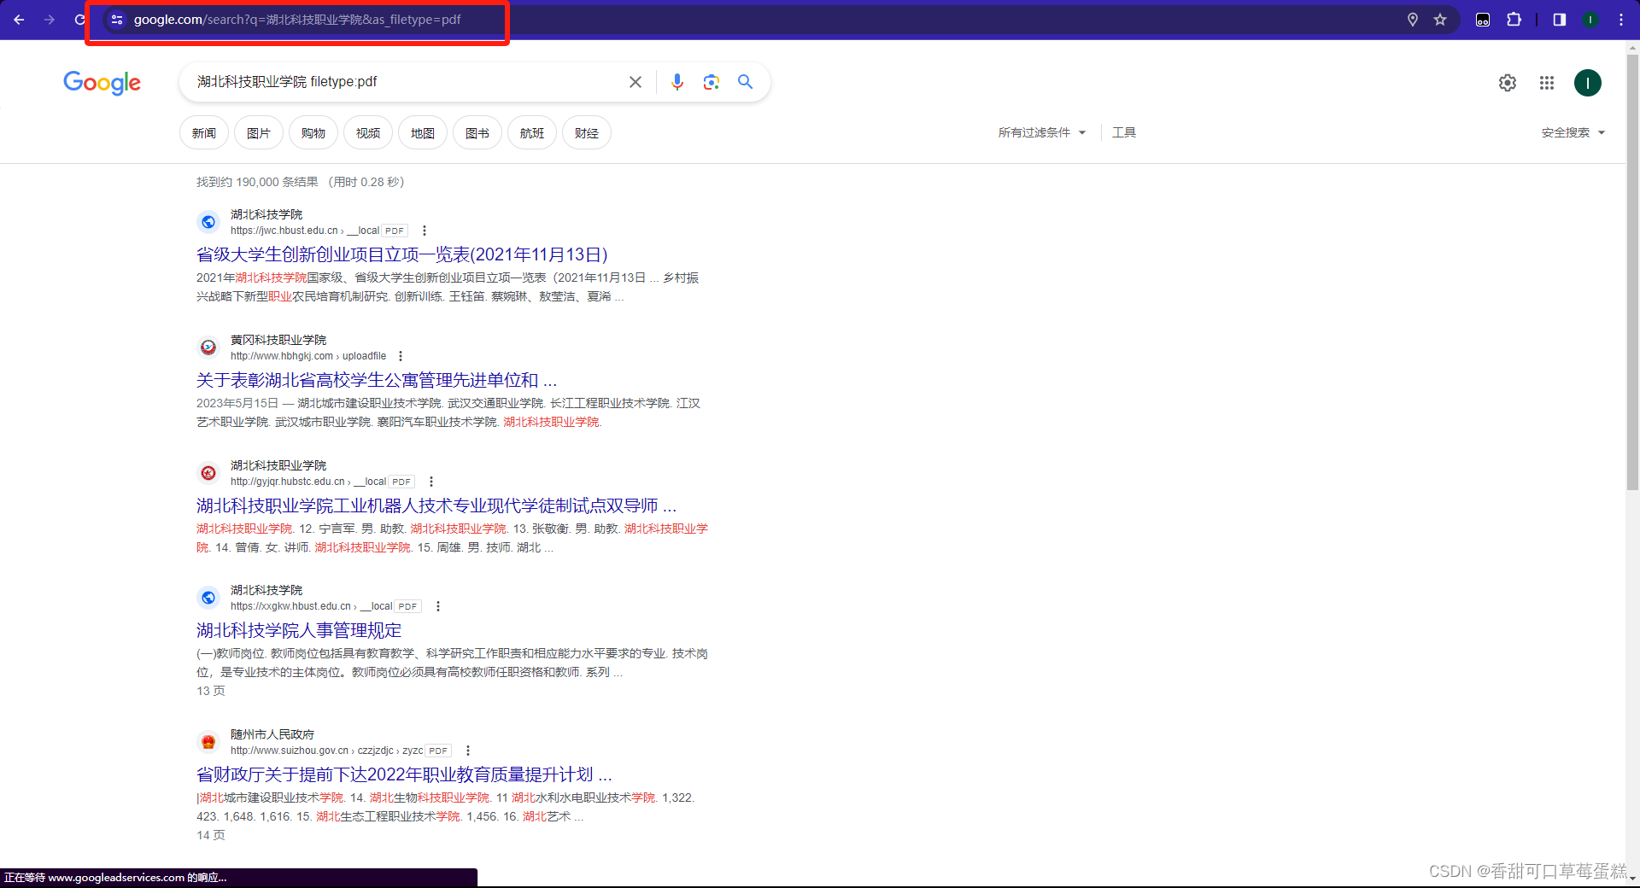The image size is (1640, 888).
Task: Expand the 所有过滤条件 dropdown
Action: click(1042, 132)
